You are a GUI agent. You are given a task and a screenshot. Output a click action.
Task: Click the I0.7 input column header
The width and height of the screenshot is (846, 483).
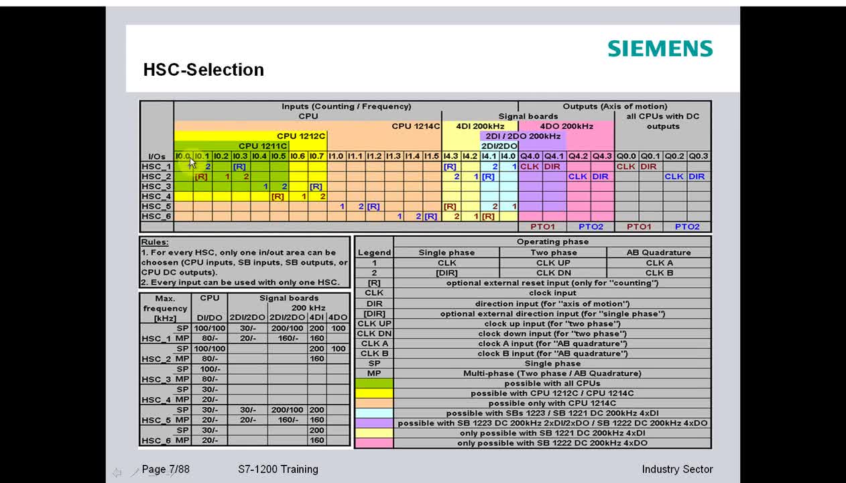(317, 156)
